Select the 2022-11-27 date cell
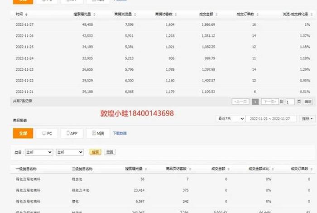This screenshot has width=317, height=213. click(24, 24)
